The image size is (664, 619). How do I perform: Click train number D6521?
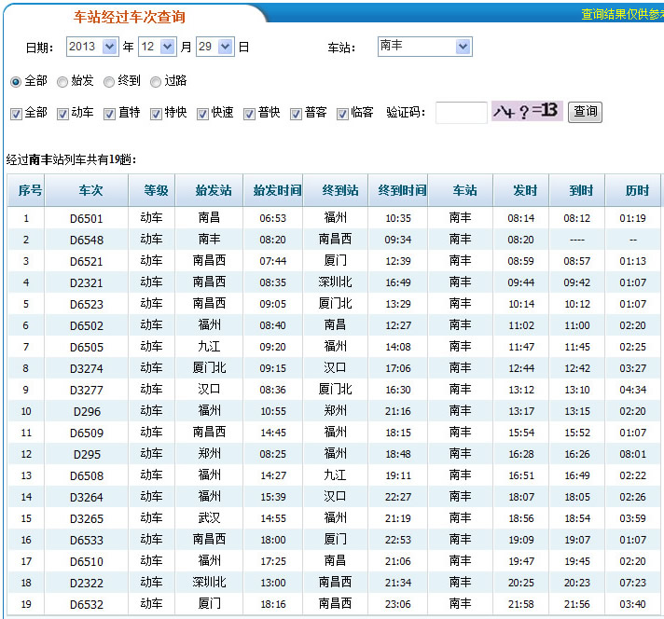click(x=87, y=261)
